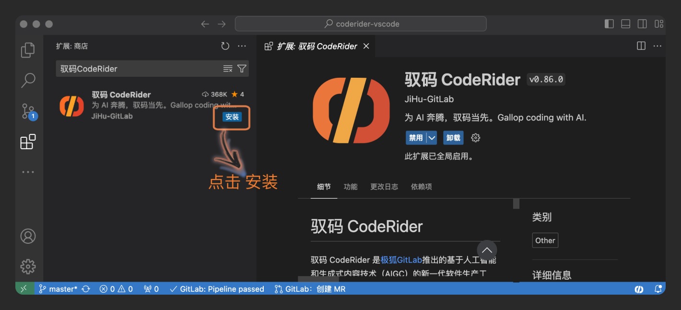Open the extension filter funnel menu
The height and width of the screenshot is (310, 681).
coord(242,69)
